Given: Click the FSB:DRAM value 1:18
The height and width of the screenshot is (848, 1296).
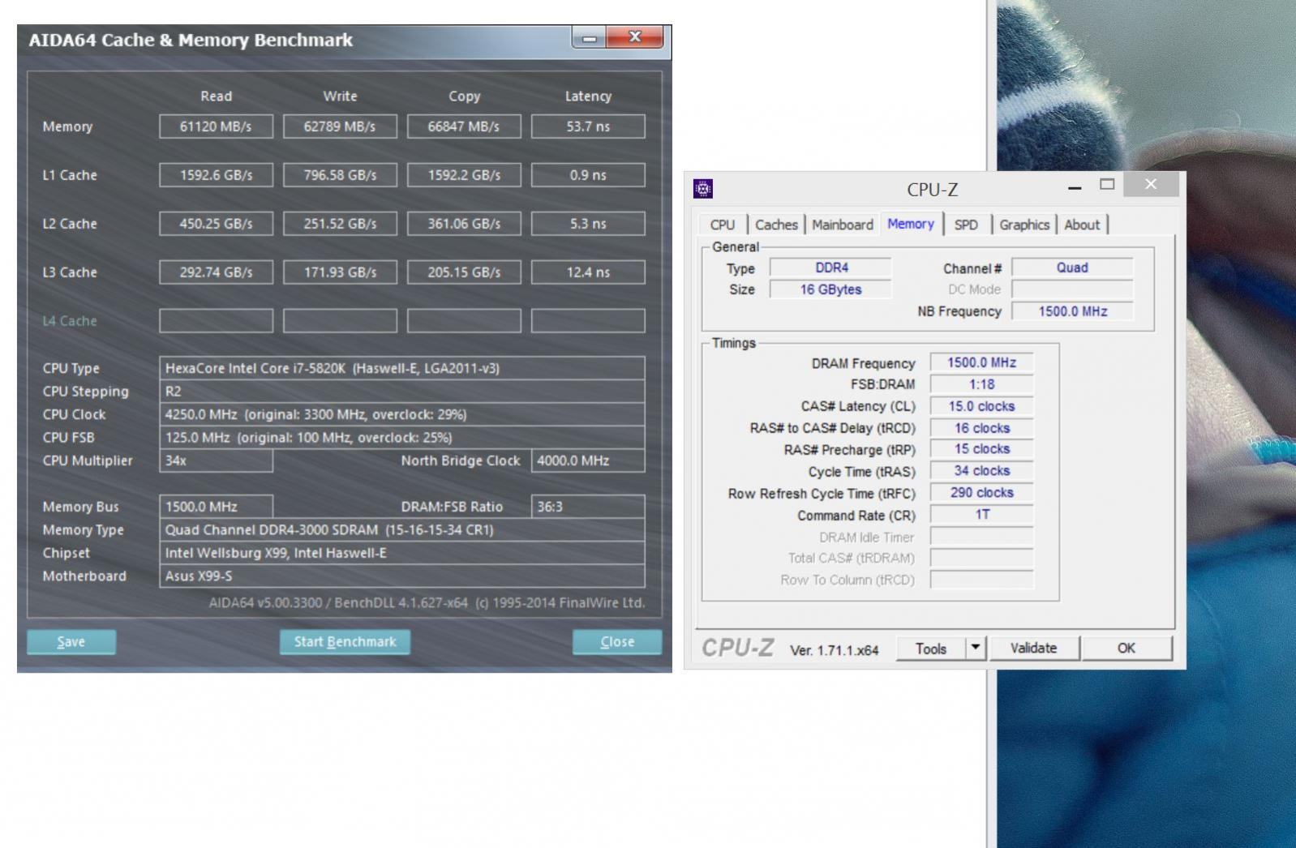Looking at the screenshot, I should pos(981,384).
